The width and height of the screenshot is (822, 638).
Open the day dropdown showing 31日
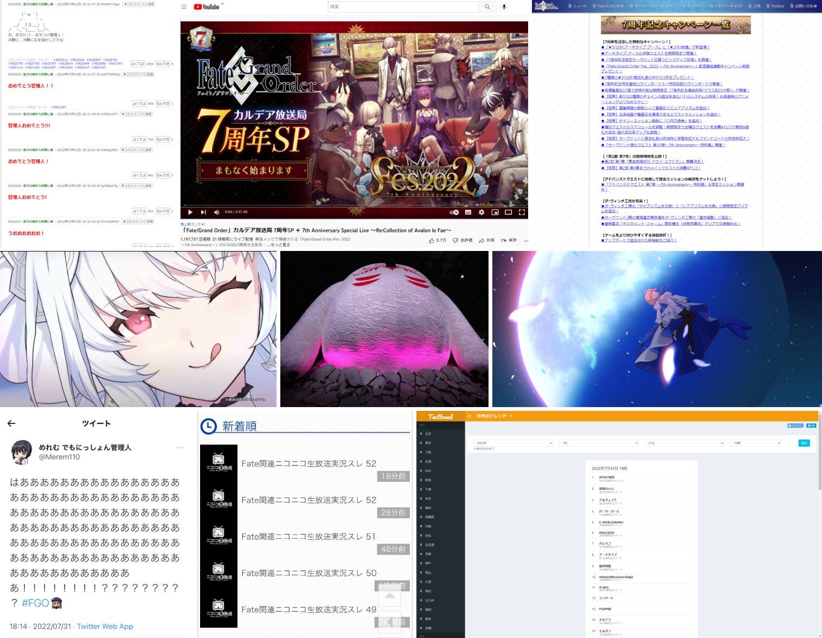684,443
